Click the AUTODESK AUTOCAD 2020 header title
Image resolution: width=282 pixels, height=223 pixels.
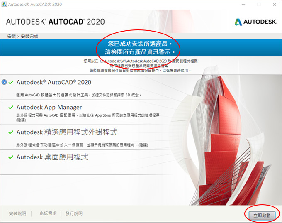pos(56,22)
